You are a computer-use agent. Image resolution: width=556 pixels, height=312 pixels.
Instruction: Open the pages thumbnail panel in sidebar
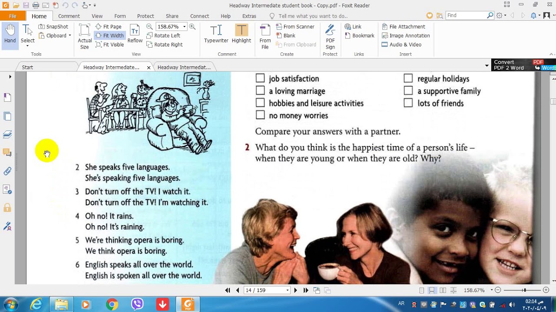[x=7, y=116]
